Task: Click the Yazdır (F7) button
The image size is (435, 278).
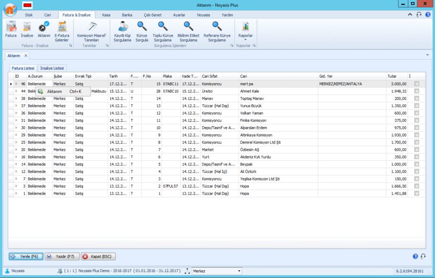Action: point(62,257)
